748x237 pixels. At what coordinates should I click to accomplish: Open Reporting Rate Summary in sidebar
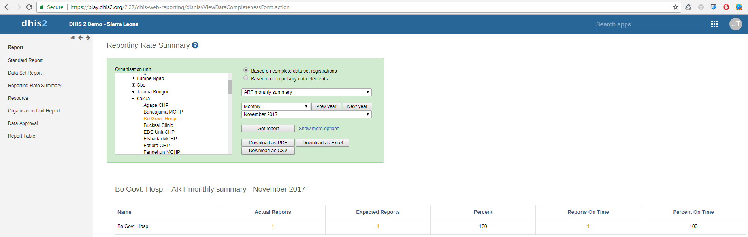click(x=35, y=86)
